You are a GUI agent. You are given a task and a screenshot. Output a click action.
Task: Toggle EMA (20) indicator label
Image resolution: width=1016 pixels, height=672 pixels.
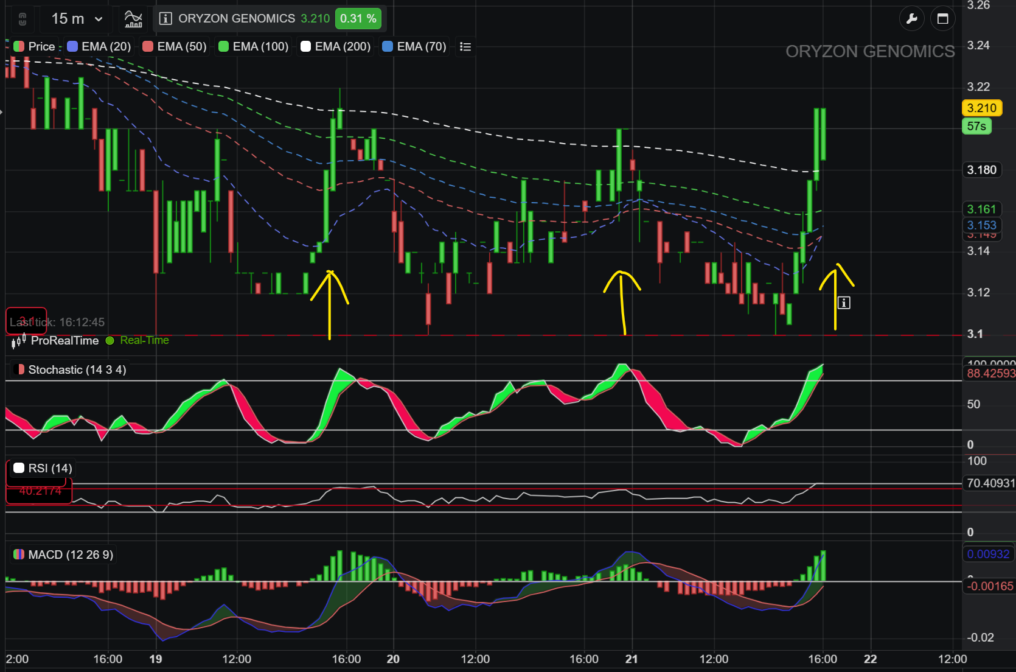(99, 47)
